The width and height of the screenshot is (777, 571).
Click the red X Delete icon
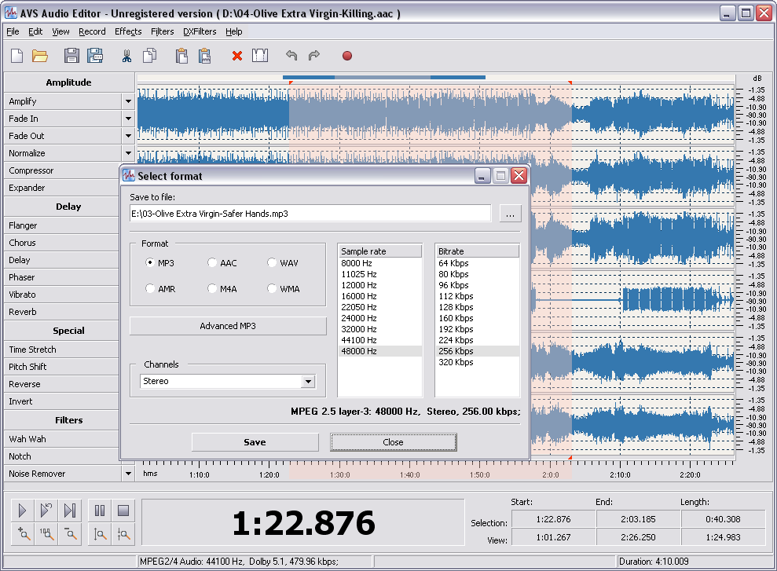coord(236,56)
